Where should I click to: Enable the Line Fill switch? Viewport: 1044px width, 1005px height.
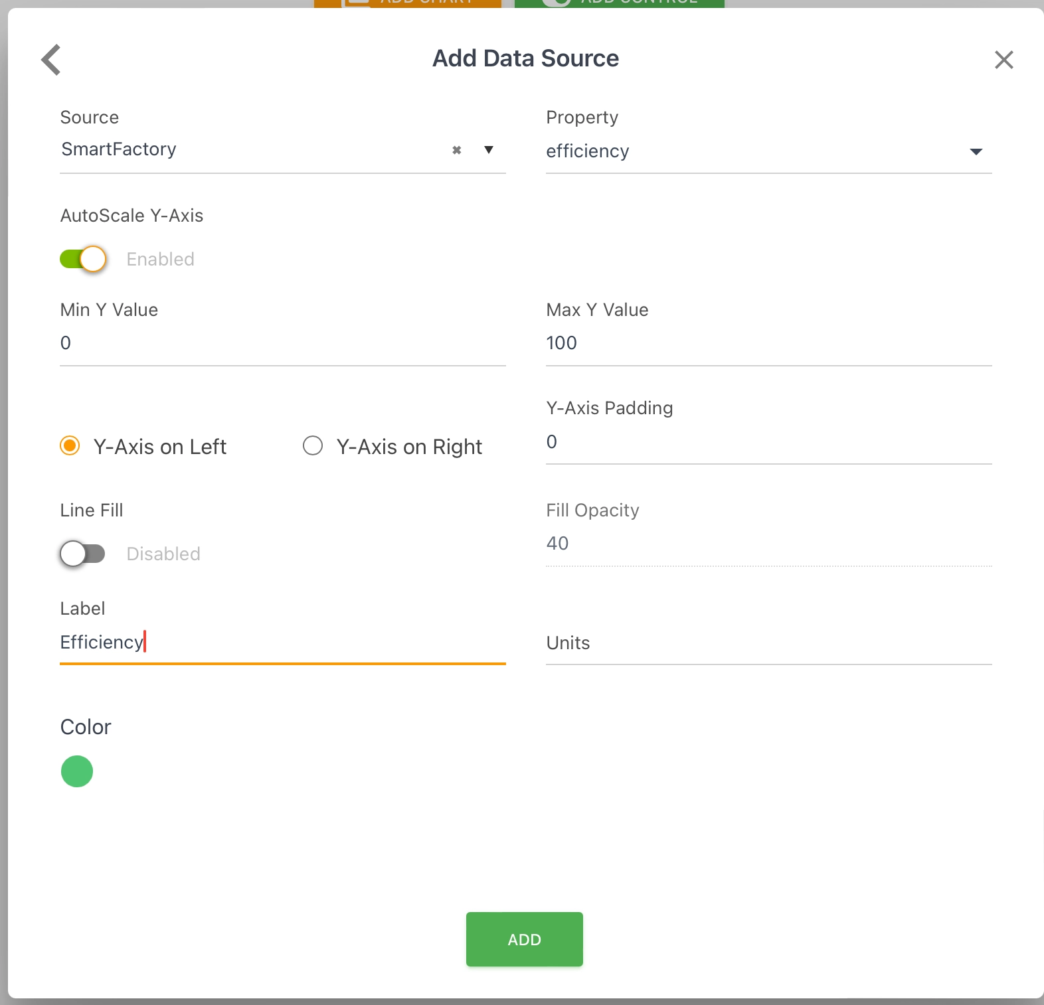pos(83,554)
